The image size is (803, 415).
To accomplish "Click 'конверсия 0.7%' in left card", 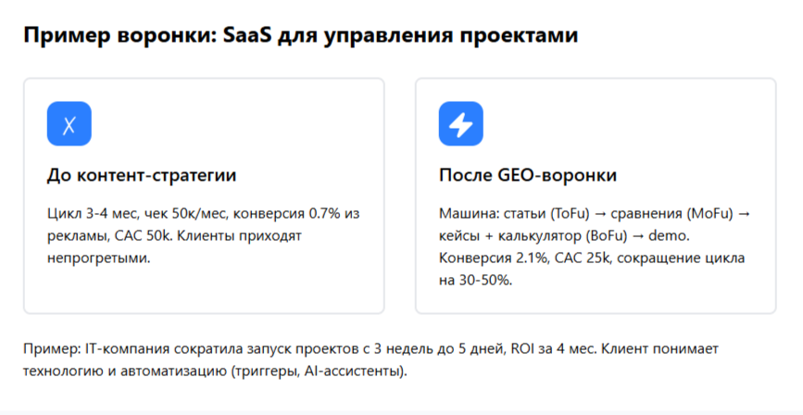I will pos(287,213).
